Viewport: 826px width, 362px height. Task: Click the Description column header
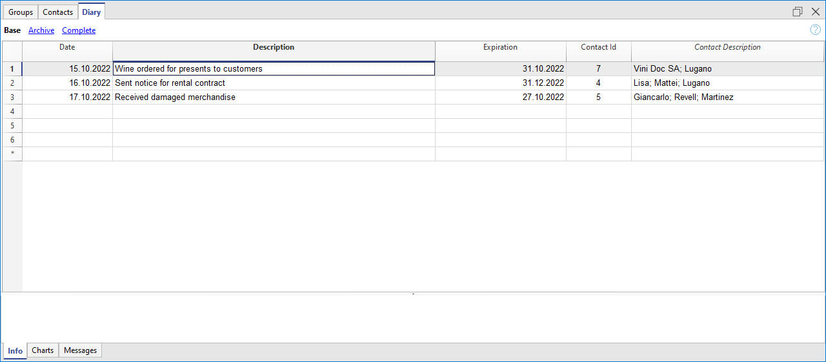click(x=274, y=47)
